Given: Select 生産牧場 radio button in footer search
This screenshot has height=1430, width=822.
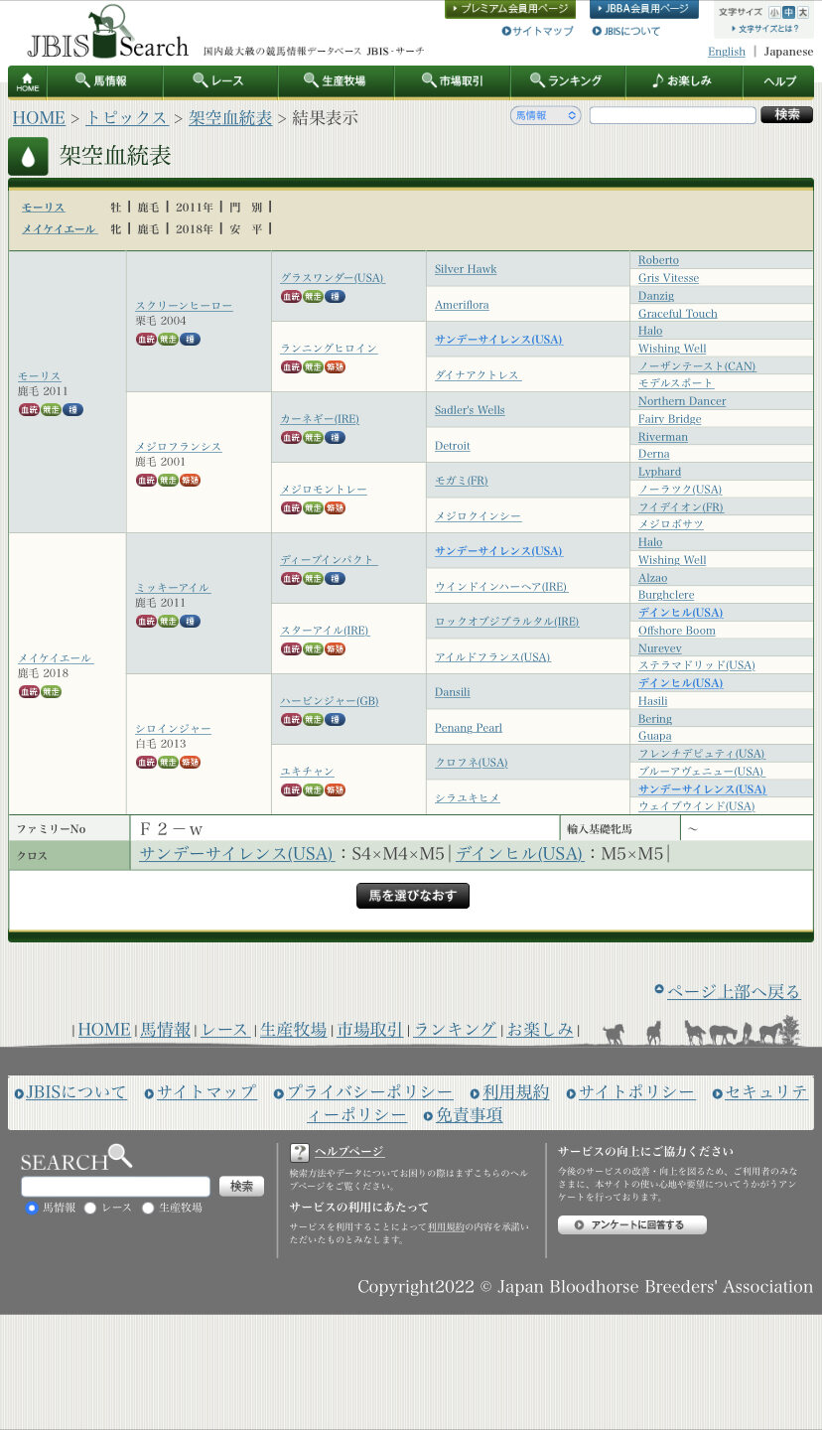Looking at the screenshot, I should (x=148, y=1208).
